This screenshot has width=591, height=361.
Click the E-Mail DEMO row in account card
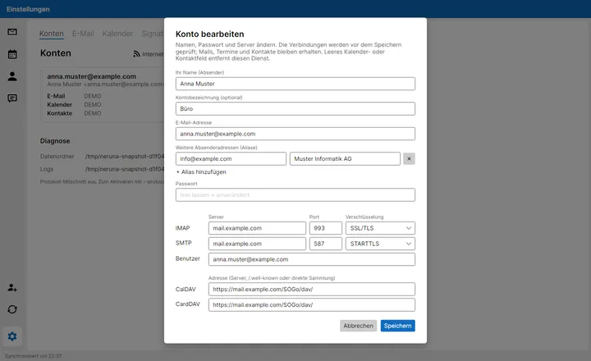pos(74,96)
